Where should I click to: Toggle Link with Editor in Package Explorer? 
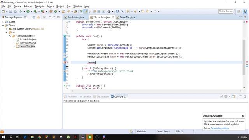(x=38, y=17)
